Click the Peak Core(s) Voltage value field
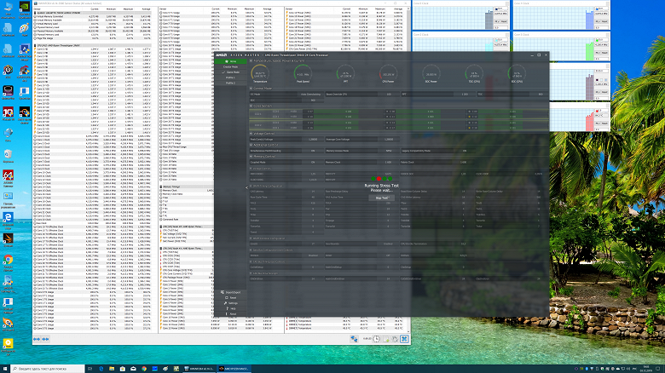665x373 pixels. coord(313,139)
